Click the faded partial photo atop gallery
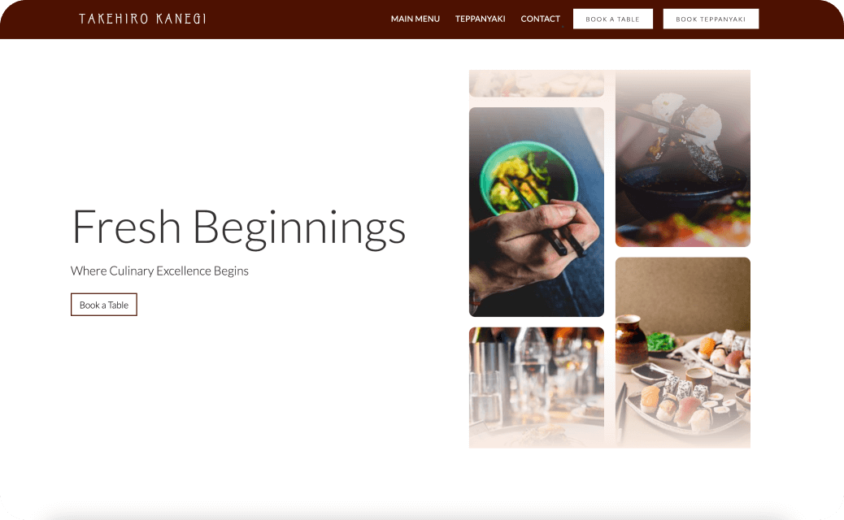 point(536,84)
